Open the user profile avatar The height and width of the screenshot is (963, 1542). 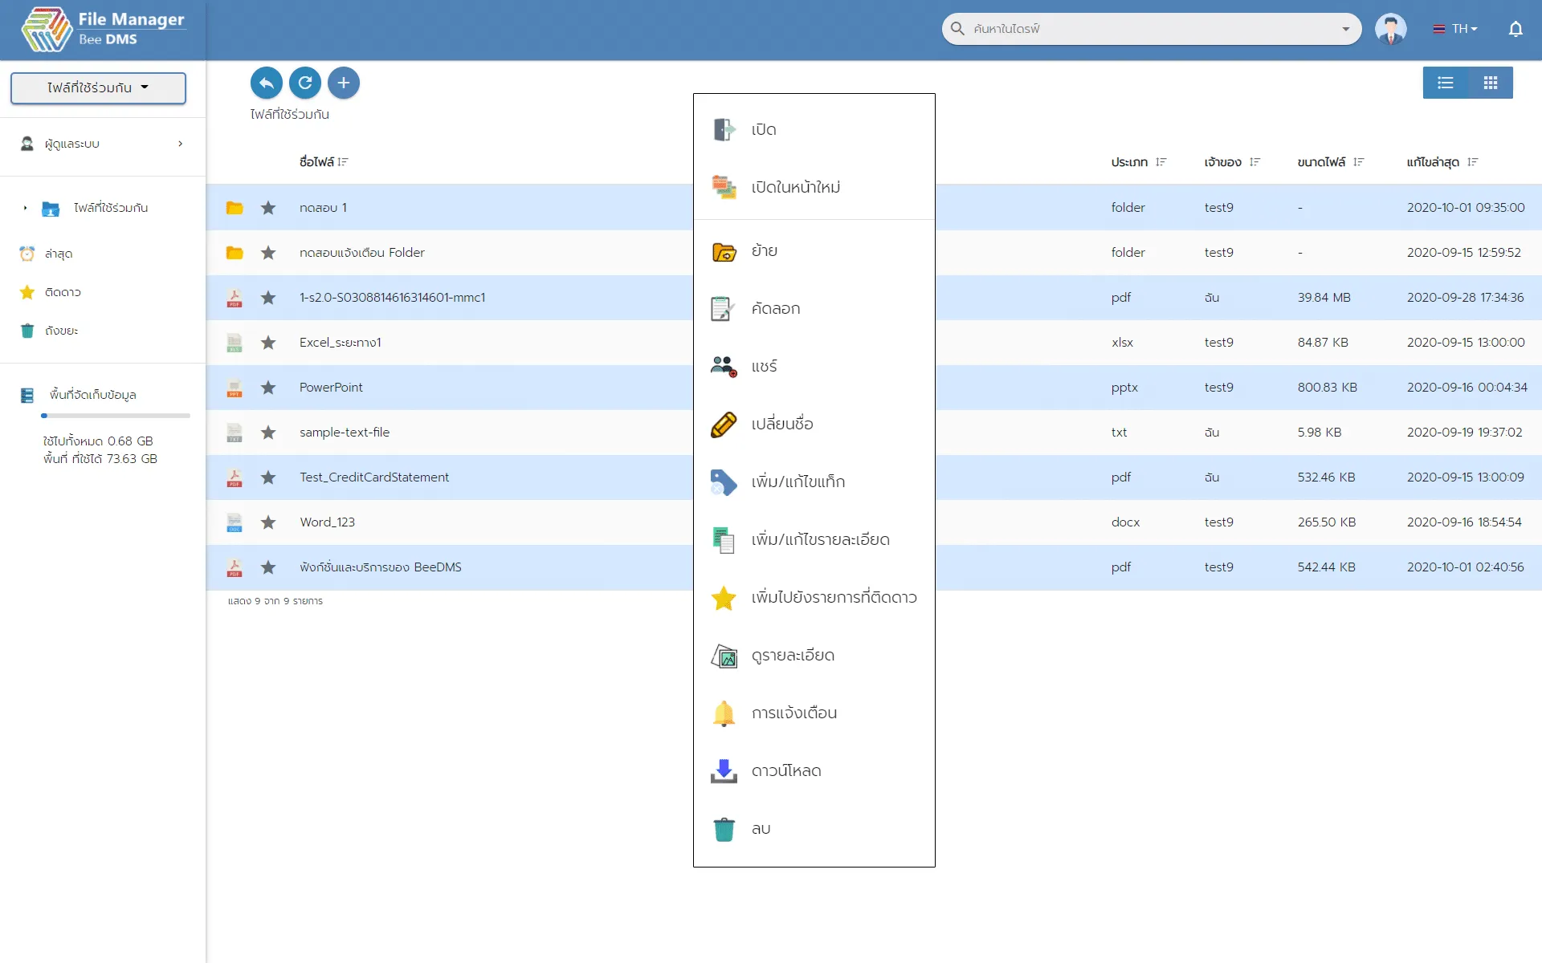[1390, 29]
